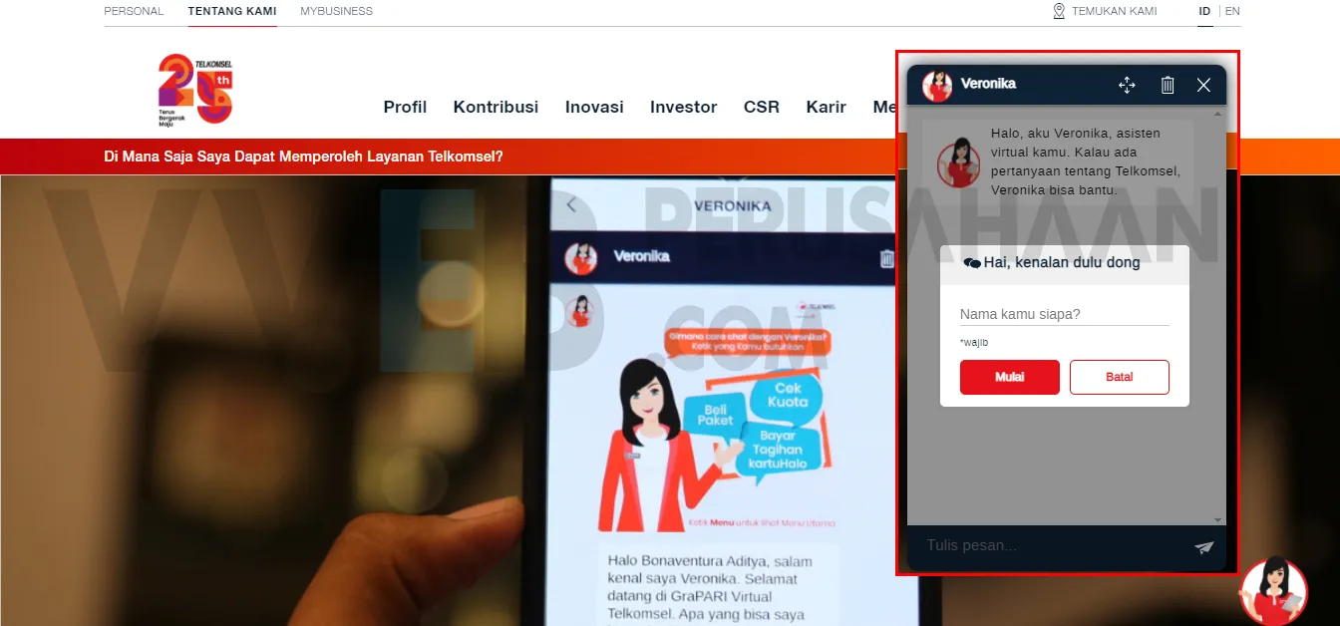Click the send message paper plane icon
This screenshot has height=626, width=1340.
pyautogui.click(x=1204, y=547)
